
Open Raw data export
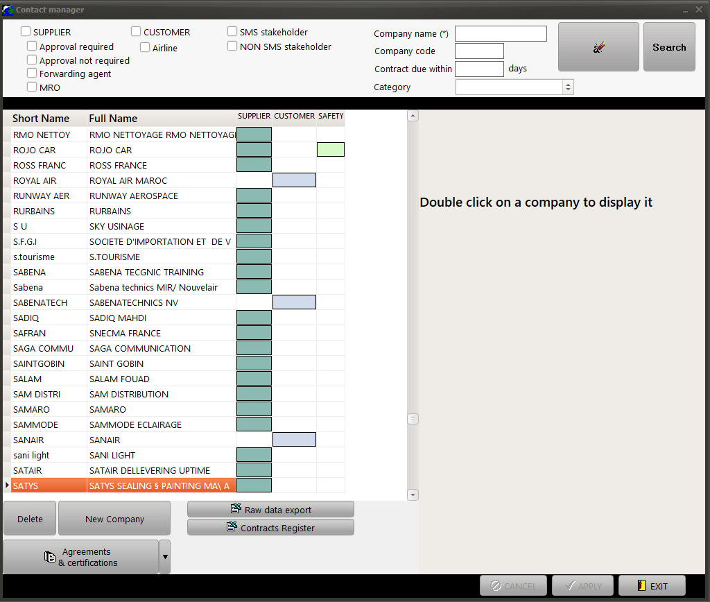pyautogui.click(x=271, y=510)
